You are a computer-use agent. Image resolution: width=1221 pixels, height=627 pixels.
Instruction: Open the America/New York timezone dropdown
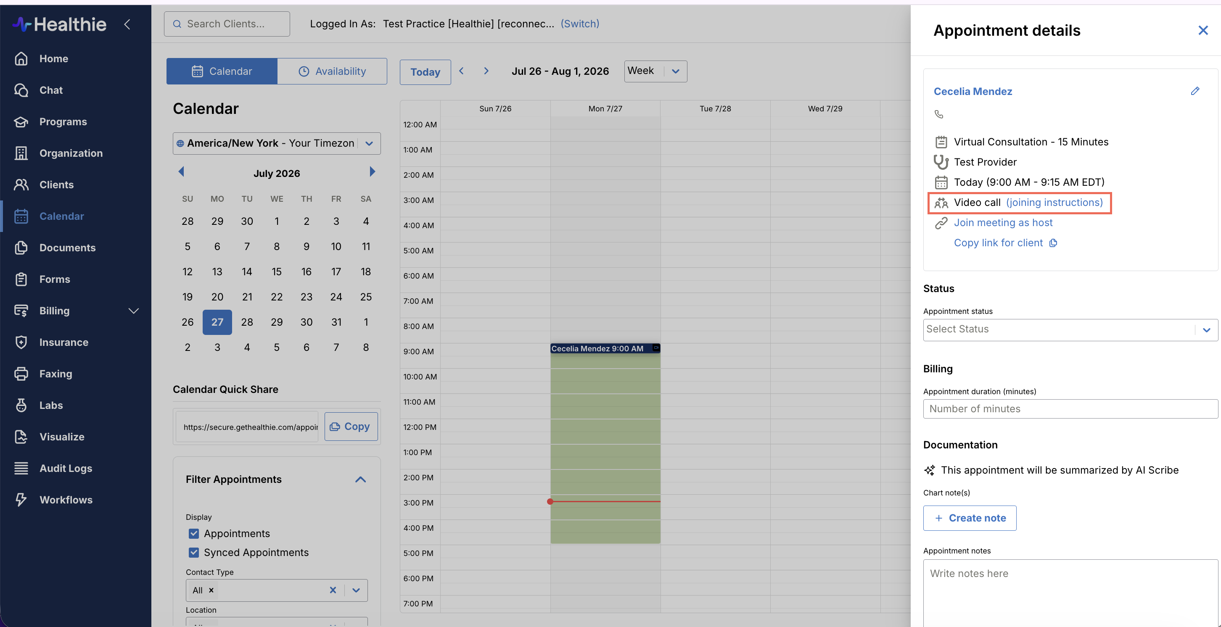[x=277, y=143]
